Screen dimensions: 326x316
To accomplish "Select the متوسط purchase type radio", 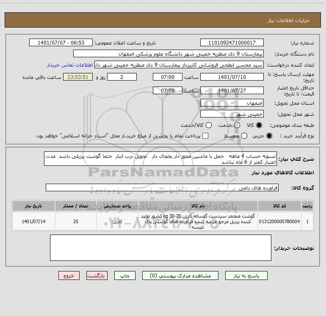I will 244,136.
